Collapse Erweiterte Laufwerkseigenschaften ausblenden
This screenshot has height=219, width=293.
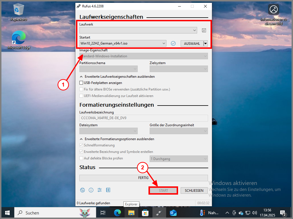[117, 77]
